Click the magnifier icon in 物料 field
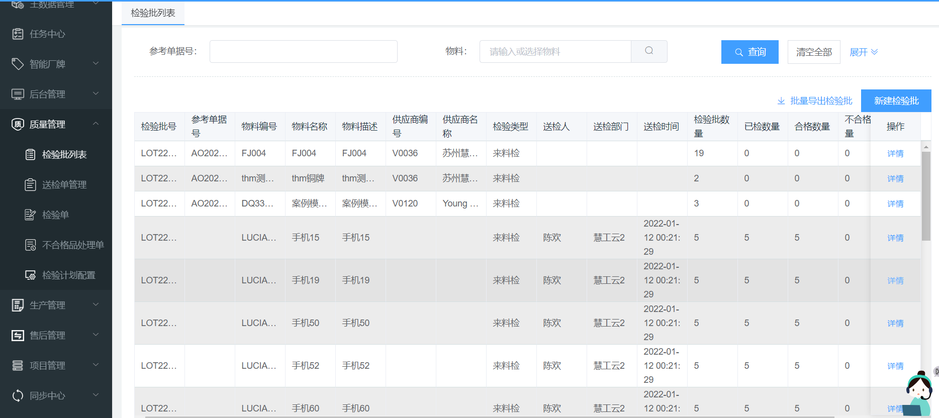Image resolution: width=939 pixels, height=418 pixels. (649, 51)
